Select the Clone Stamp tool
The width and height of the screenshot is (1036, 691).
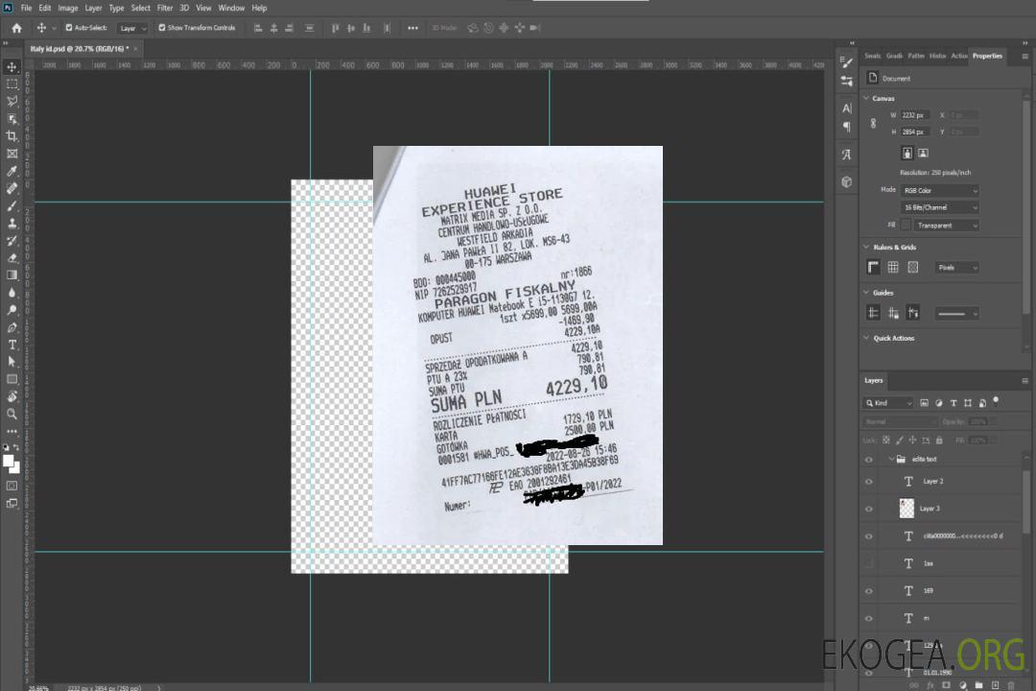tap(12, 224)
